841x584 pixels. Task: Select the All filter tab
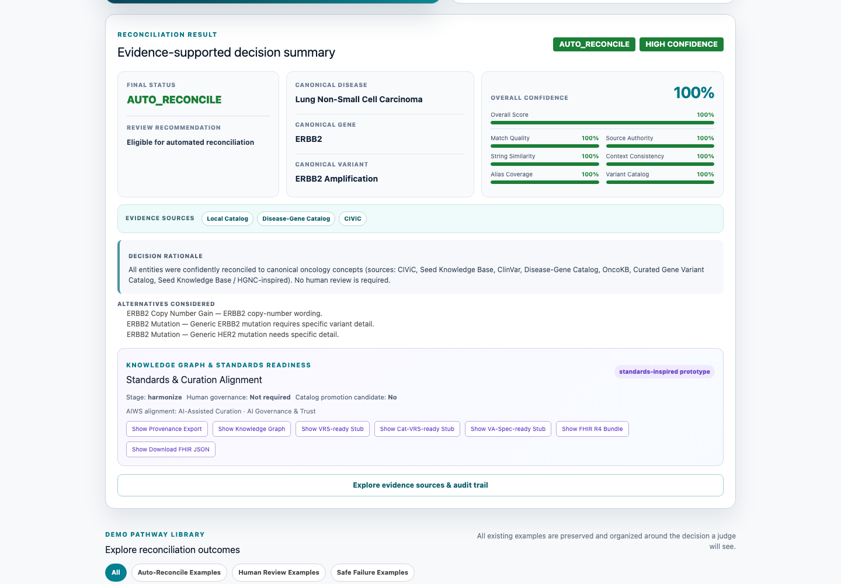(116, 572)
